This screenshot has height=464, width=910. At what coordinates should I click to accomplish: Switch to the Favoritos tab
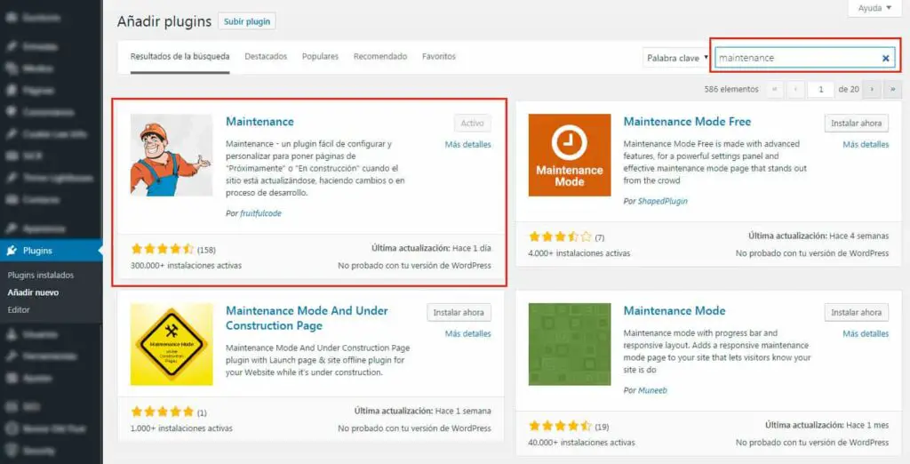pyautogui.click(x=439, y=56)
